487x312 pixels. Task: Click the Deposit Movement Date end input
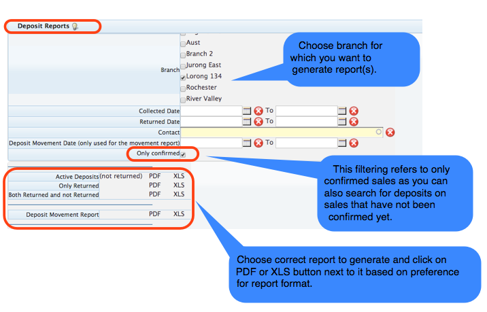tap(307, 143)
